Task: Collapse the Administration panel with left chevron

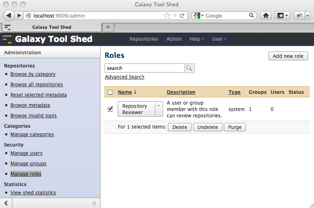Action: tap(6, 203)
